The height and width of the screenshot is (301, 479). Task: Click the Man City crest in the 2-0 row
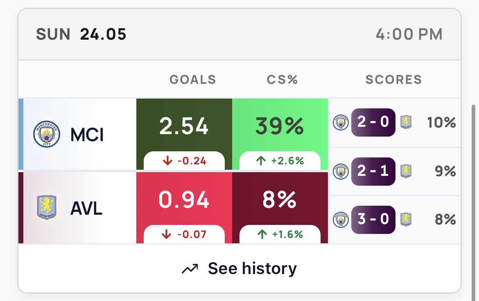click(x=341, y=122)
